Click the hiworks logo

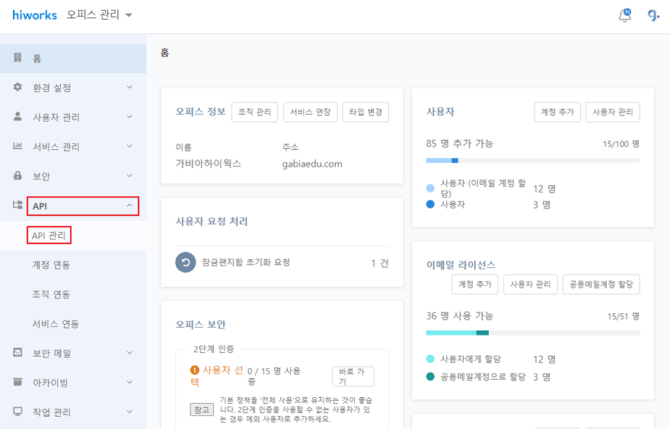(x=34, y=15)
